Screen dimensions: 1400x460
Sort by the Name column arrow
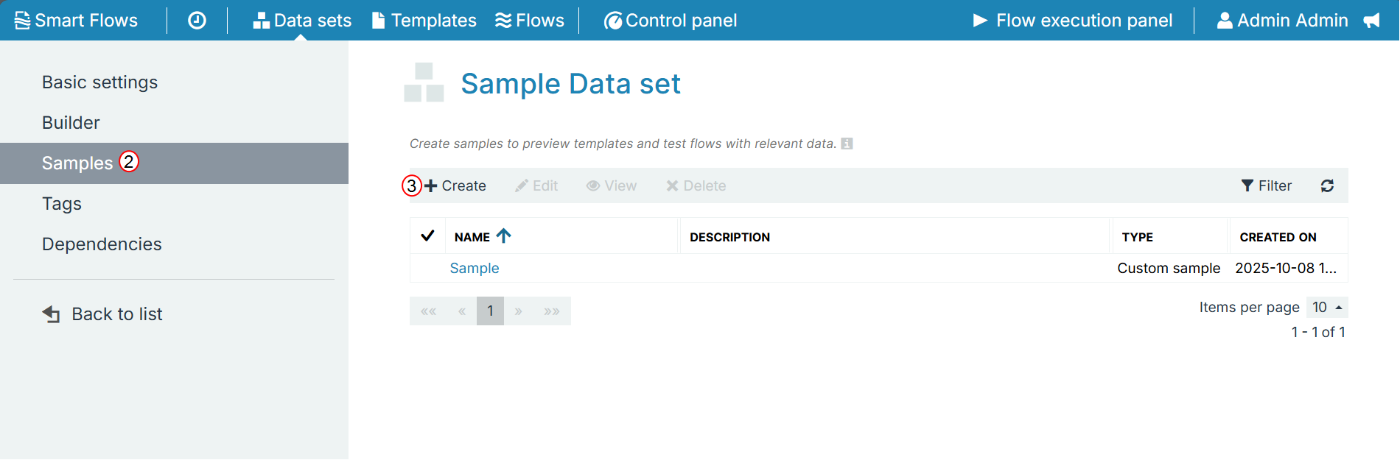[503, 236]
